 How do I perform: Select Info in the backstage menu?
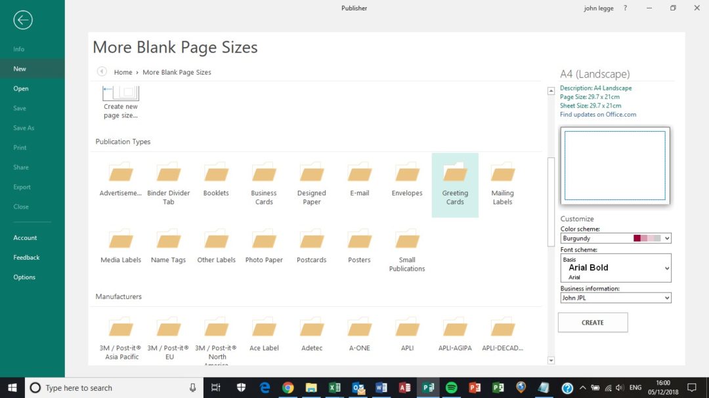tap(18, 49)
